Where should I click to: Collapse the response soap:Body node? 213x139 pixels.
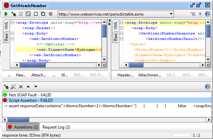(x=121, y=28)
